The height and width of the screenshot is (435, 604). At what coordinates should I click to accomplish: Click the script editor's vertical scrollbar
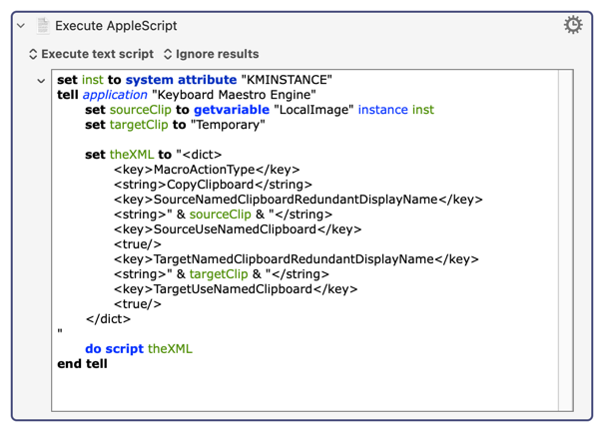click(565, 240)
